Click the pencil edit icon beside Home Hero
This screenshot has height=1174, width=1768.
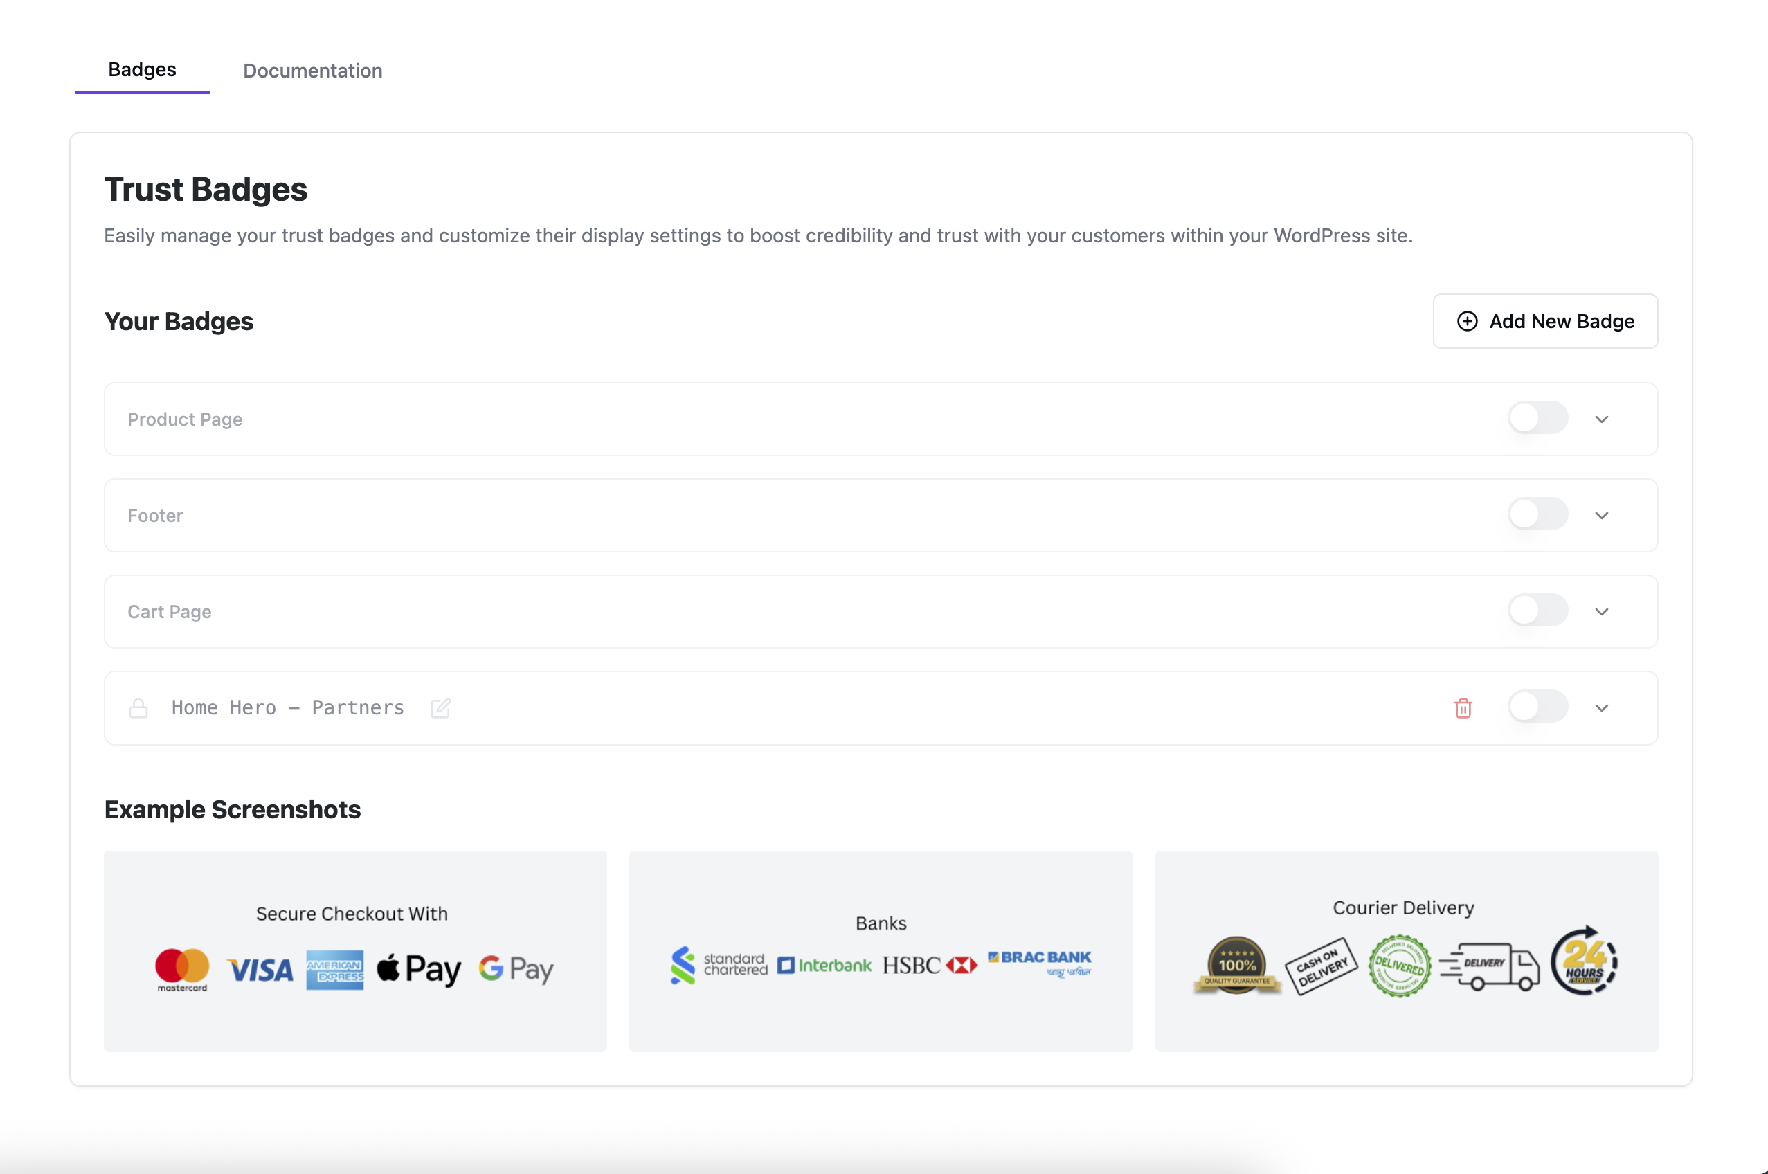tap(440, 707)
